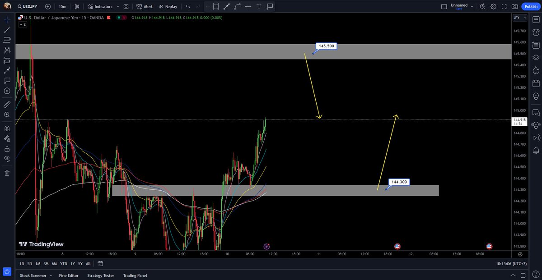The image size is (542, 280).
Task: Activate the zoom in tool
Action: pos(7,115)
